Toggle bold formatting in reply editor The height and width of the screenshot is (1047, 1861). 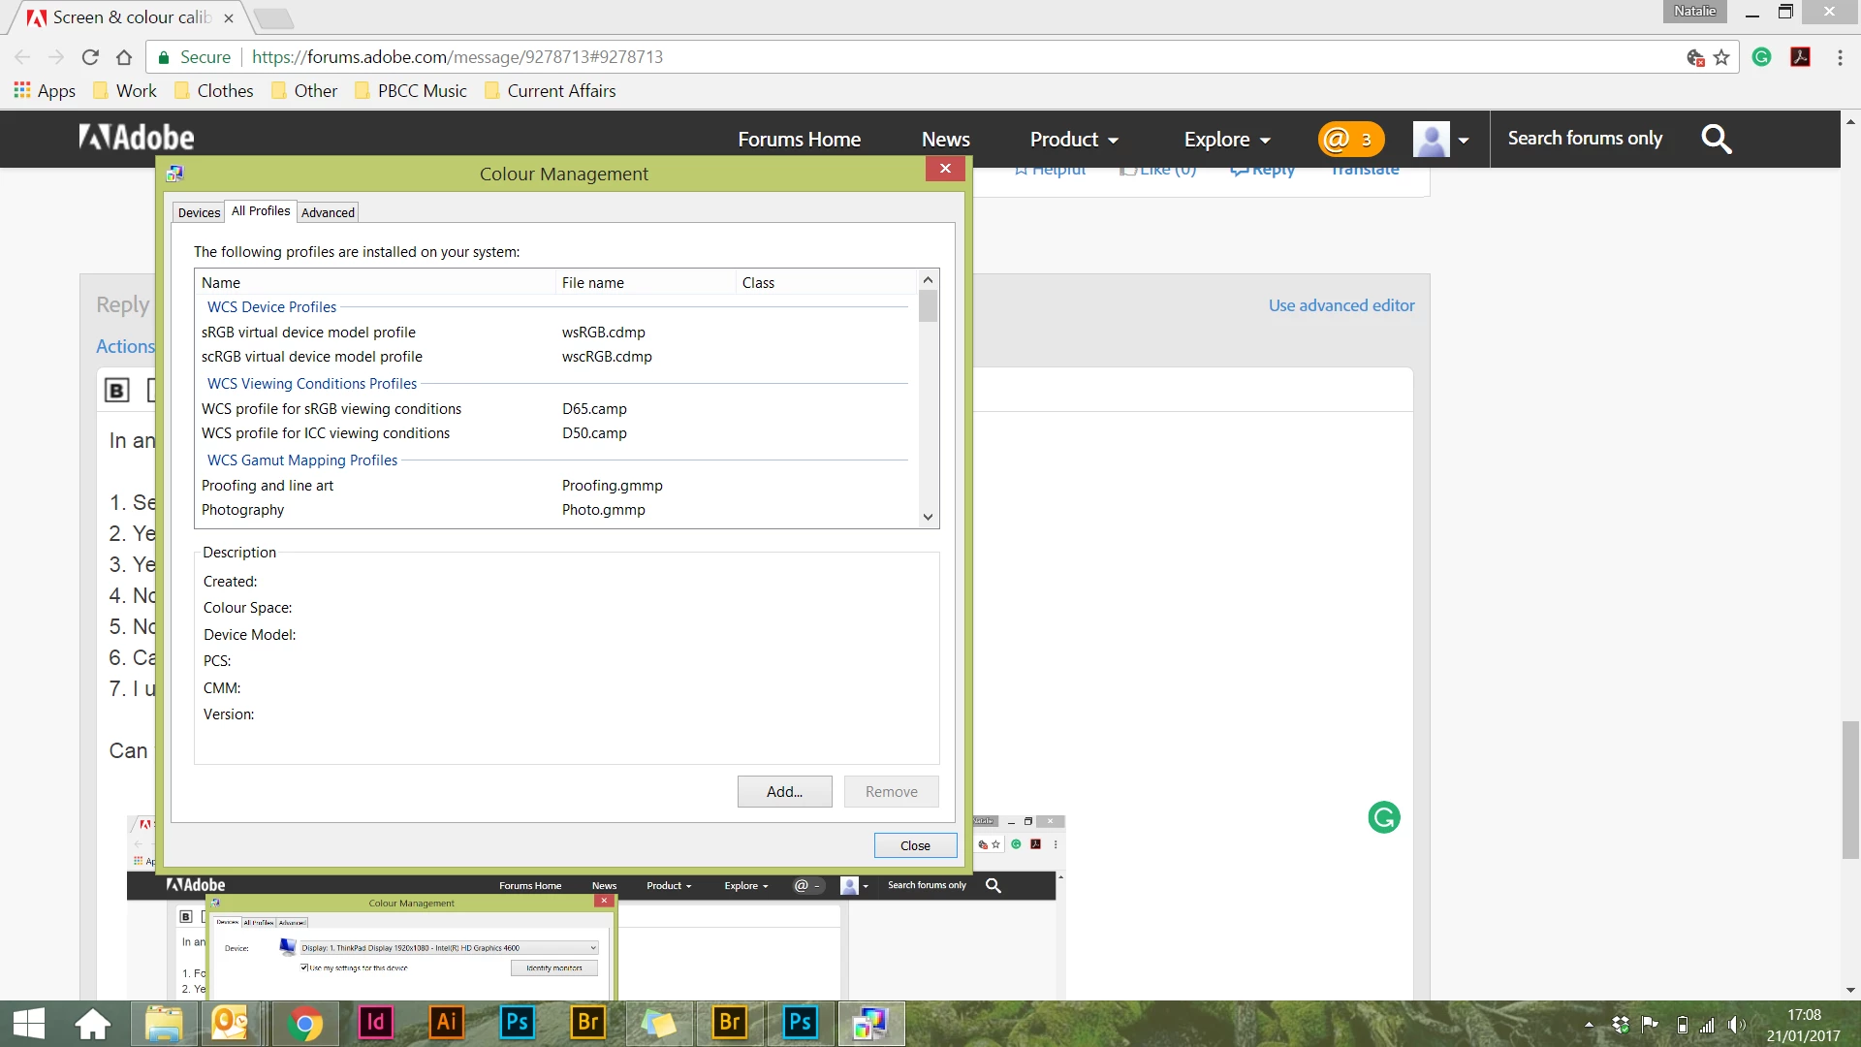coord(116,390)
